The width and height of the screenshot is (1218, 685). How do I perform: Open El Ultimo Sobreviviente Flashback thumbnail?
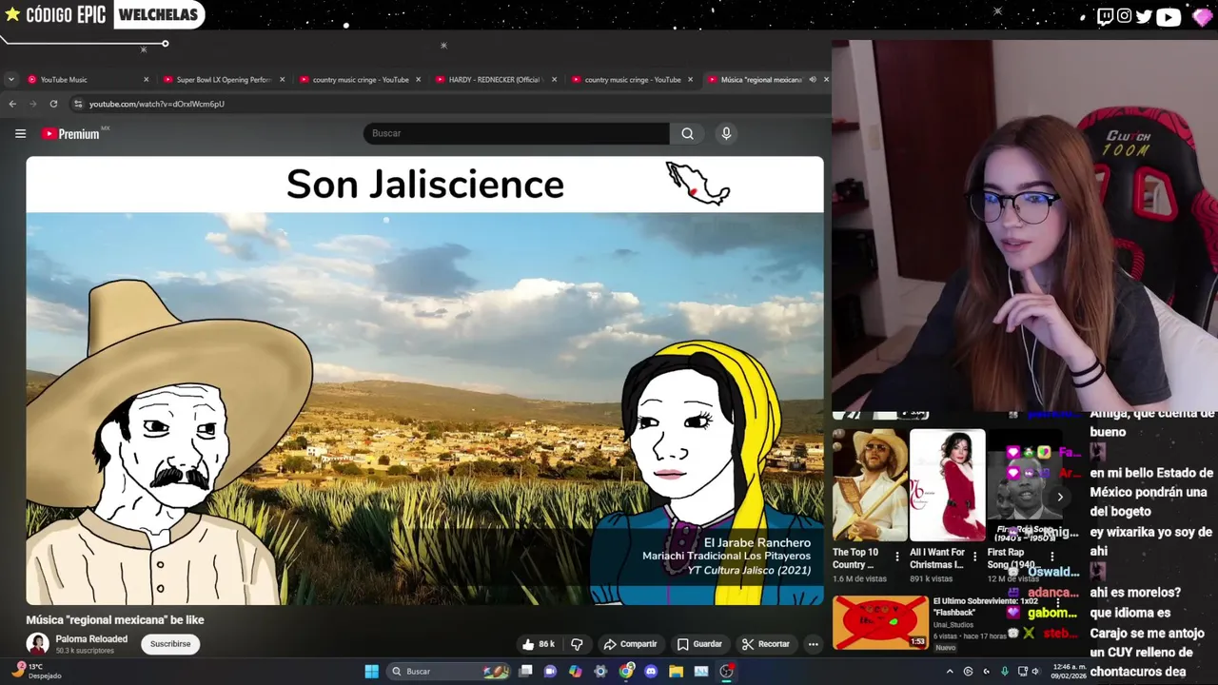click(880, 622)
